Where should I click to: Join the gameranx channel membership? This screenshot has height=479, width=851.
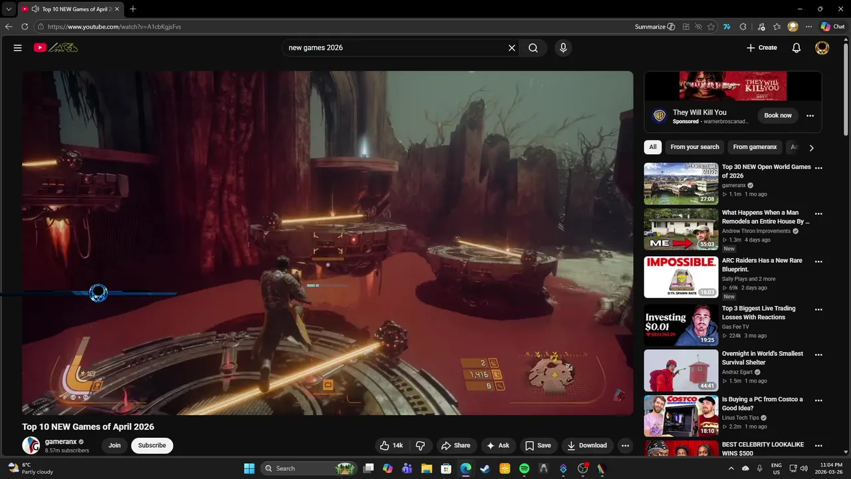[x=114, y=446]
